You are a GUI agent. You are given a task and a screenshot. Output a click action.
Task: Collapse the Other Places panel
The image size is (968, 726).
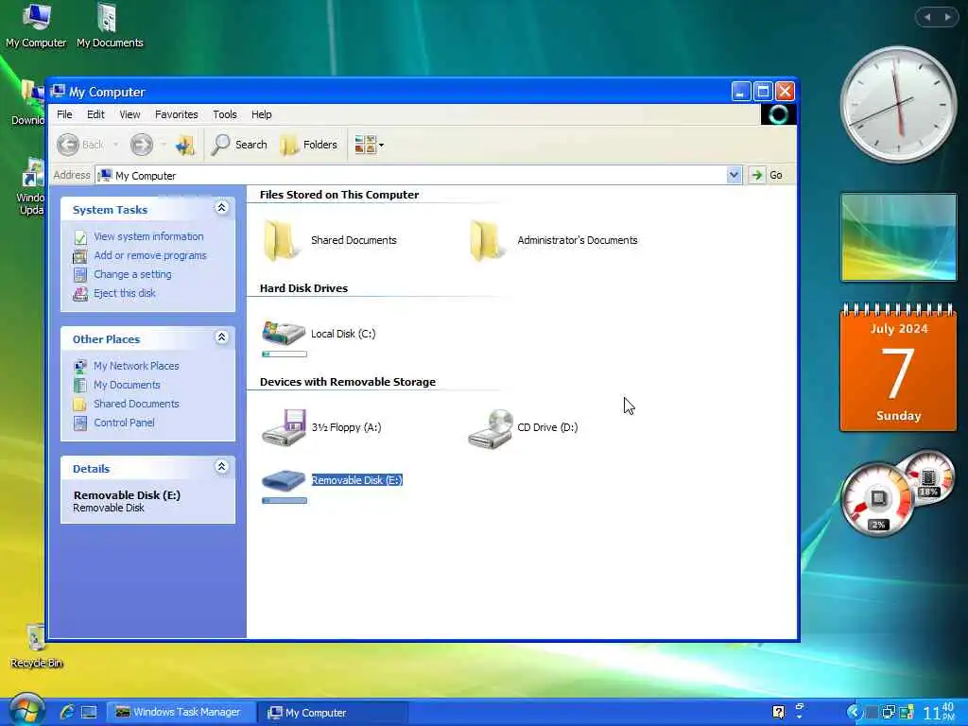[x=221, y=337]
